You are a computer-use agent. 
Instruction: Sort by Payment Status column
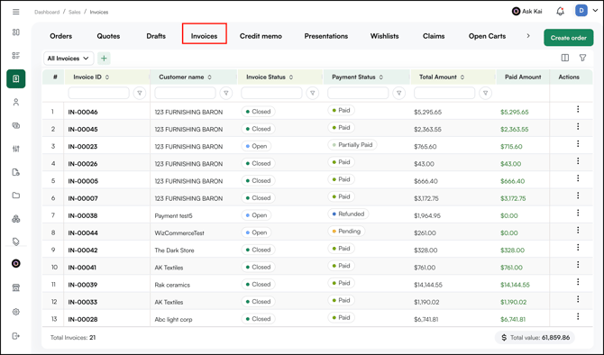pyautogui.click(x=381, y=77)
